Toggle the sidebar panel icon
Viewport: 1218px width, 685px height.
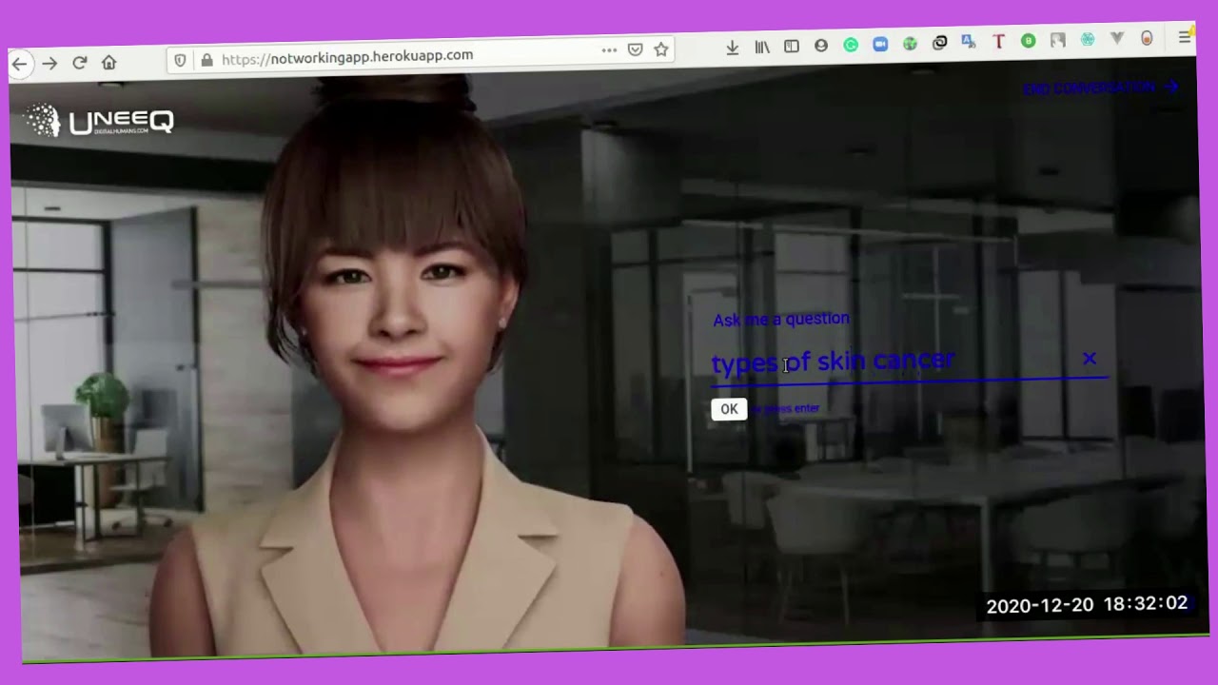[x=792, y=46]
